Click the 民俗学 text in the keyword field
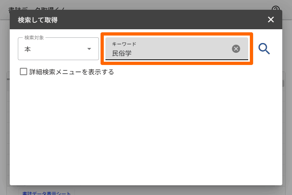This screenshot has width=292, height=195. tap(122, 53)
